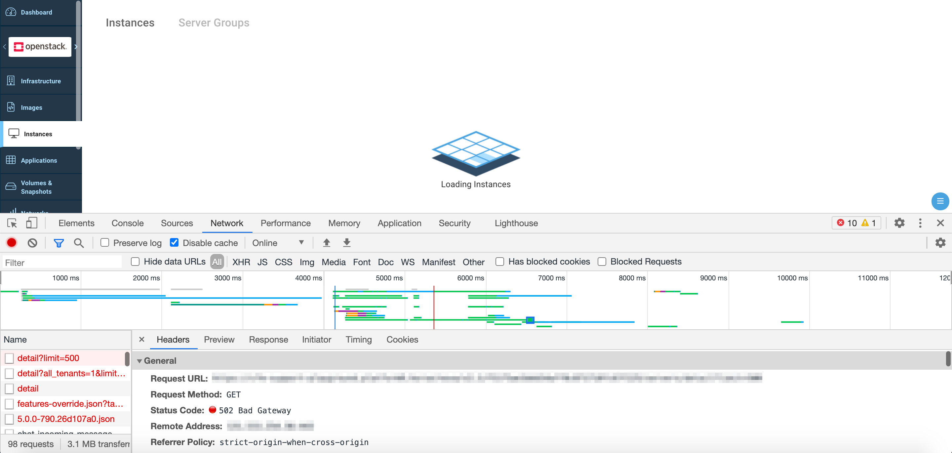Image resolution: width=952 pixels, height=453 pixels.
Task: Select the Instances monitor icon
Action: tap(14, 134)
